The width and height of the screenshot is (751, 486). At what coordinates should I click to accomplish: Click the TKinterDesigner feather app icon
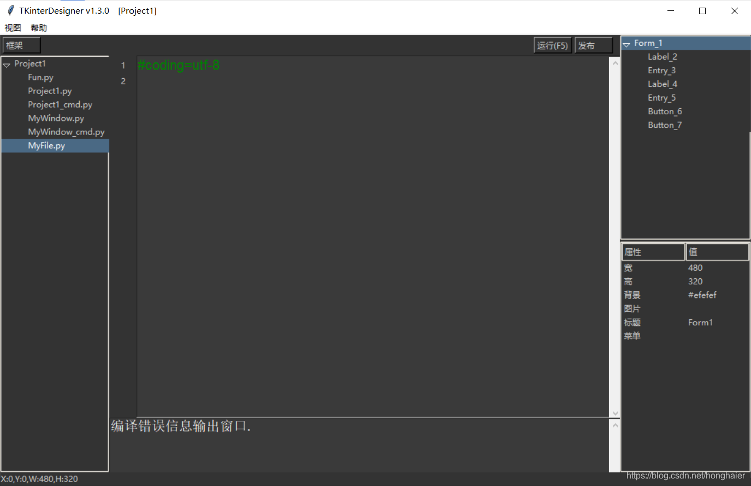[x=10, y=10]
